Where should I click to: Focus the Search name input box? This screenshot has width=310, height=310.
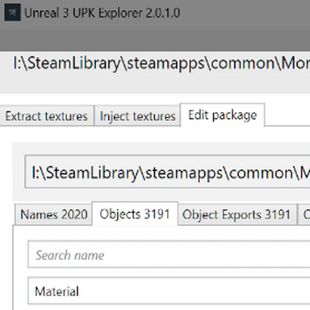(x=169, y=254)
